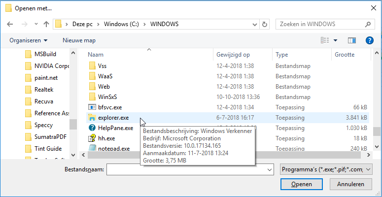
Task: Go up one folder level
Action: [x=46, y=24]
